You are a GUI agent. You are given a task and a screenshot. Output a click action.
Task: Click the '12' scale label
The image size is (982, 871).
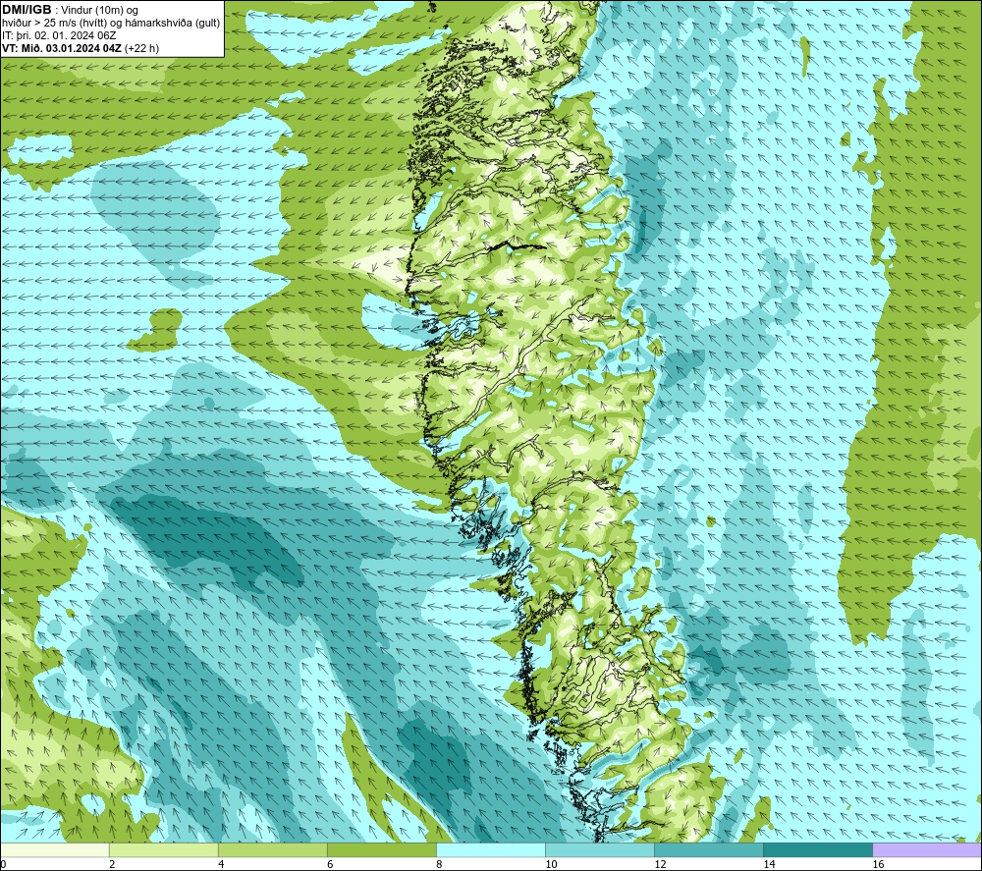[660, 865]
